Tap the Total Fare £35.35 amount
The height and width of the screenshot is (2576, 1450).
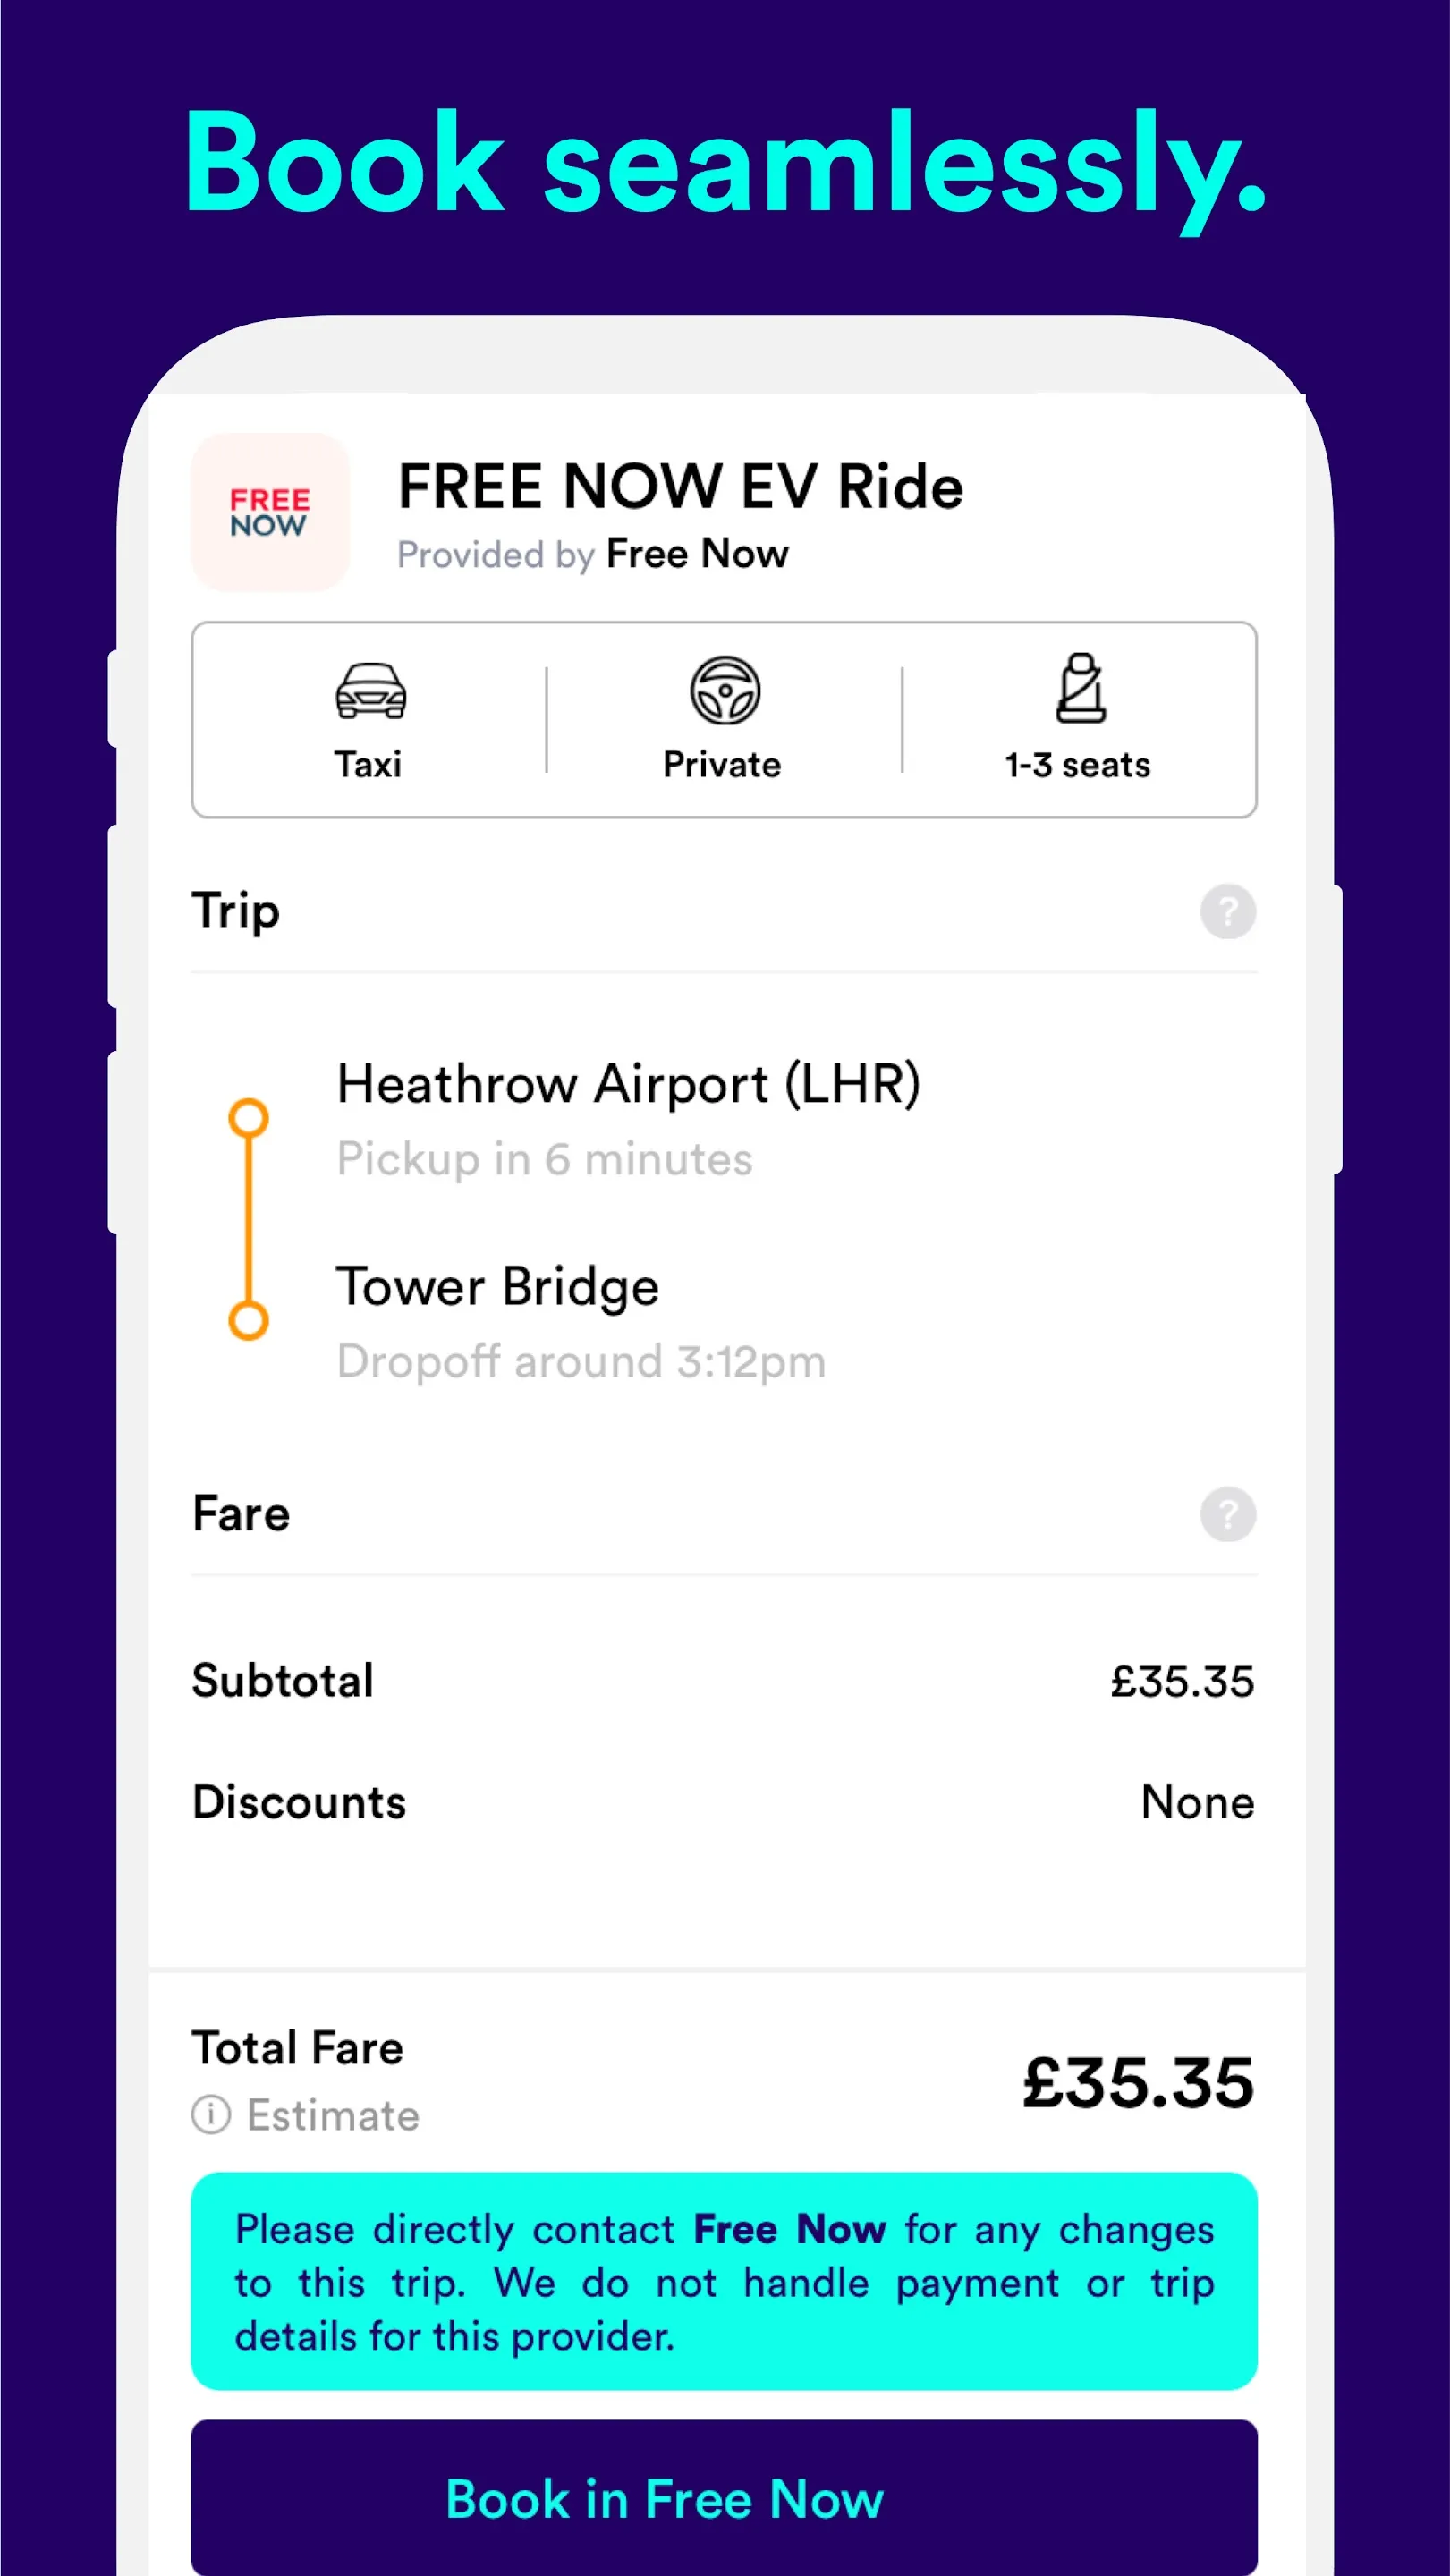(x=1137, y=2082)
